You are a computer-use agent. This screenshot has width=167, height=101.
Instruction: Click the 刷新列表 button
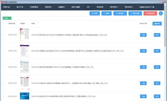pyautogui.click(x=157, y=24)
